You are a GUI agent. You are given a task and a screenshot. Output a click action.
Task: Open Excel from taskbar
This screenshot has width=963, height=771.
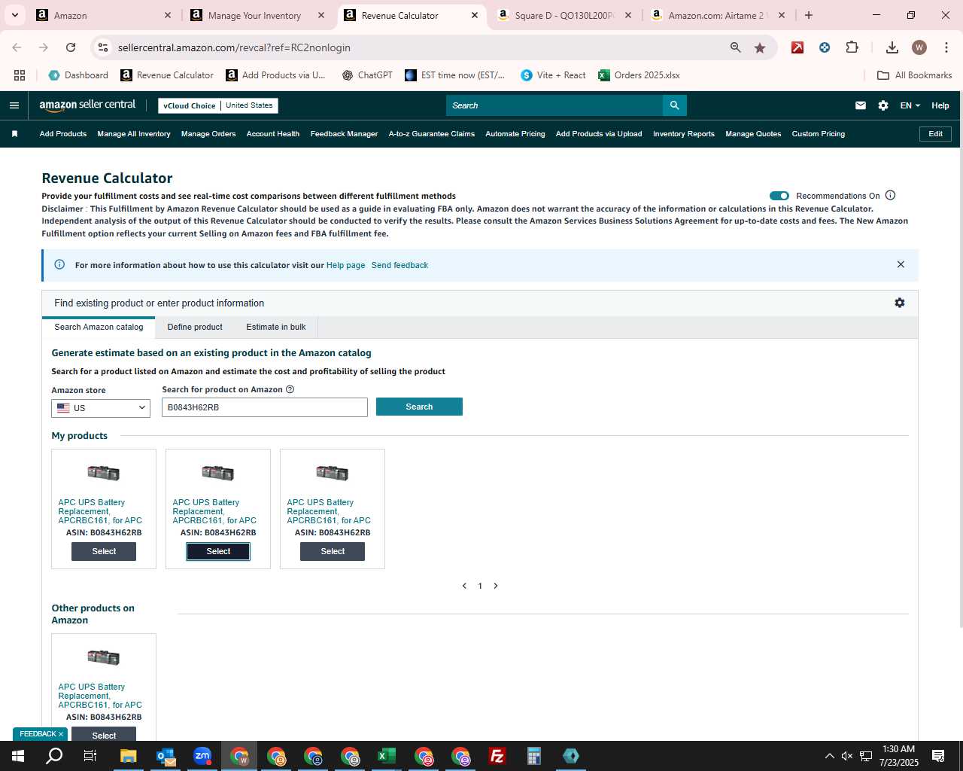386,756
